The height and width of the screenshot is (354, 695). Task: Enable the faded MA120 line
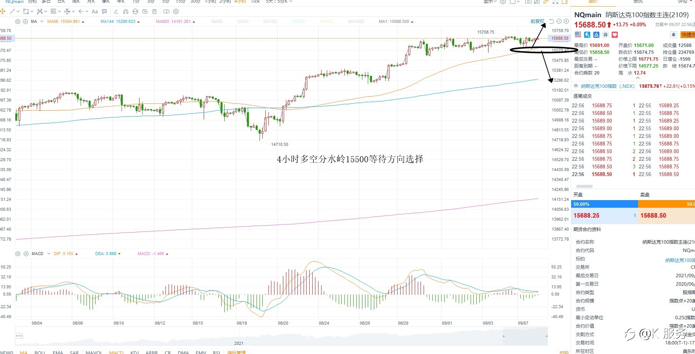tap(270, 21)
